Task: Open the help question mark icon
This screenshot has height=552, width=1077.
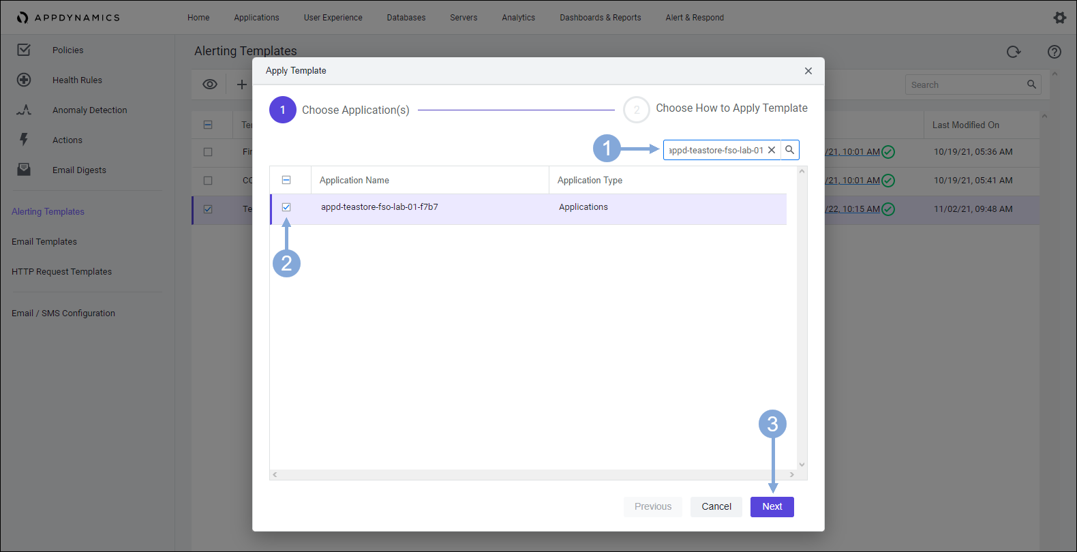Action: click(1055, 52)
